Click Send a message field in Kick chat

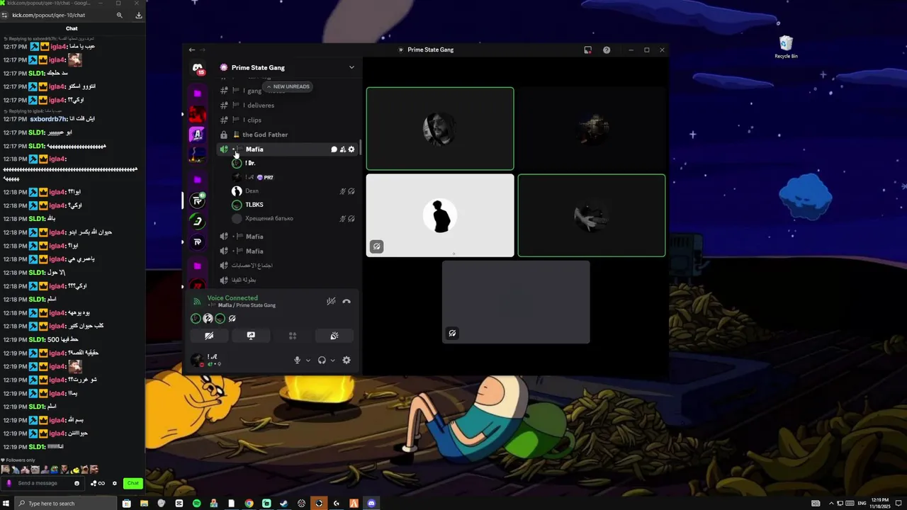tap(43, 483)
